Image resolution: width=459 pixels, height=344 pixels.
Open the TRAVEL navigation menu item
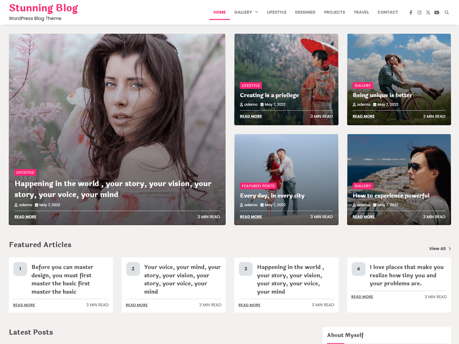pos(361,12)
